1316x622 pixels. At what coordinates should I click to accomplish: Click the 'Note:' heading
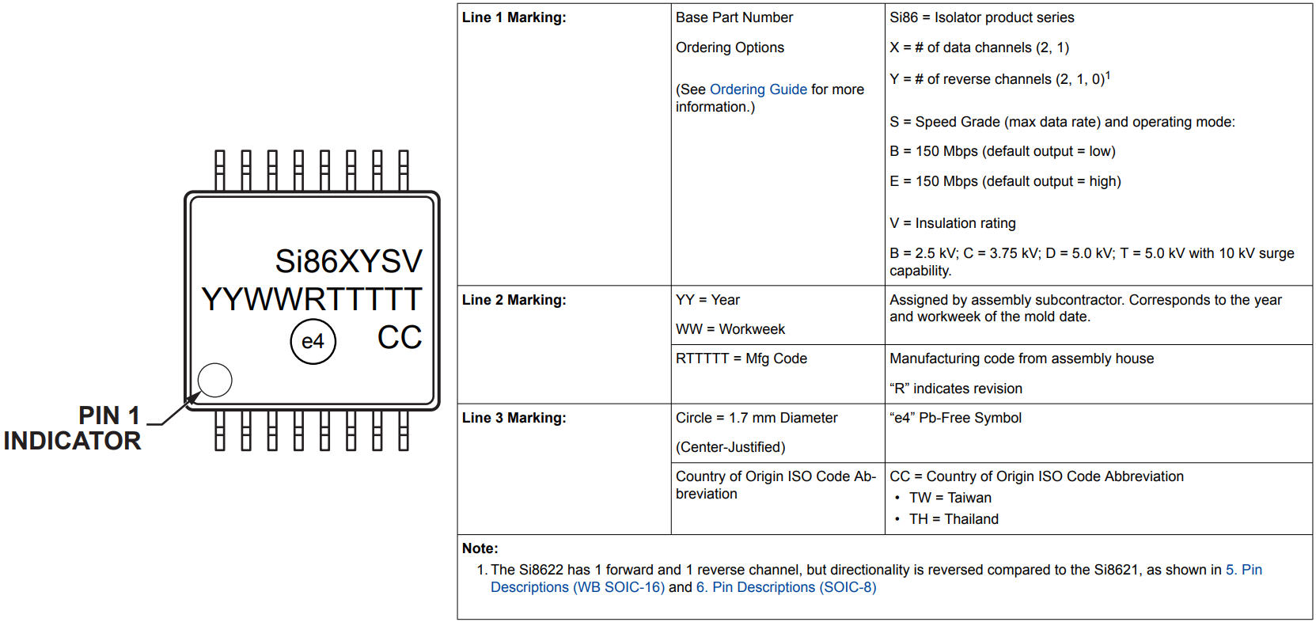pyautogui.click(x=480, y=548)
